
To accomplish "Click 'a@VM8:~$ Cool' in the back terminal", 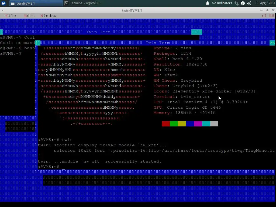I will pos(18,37).
